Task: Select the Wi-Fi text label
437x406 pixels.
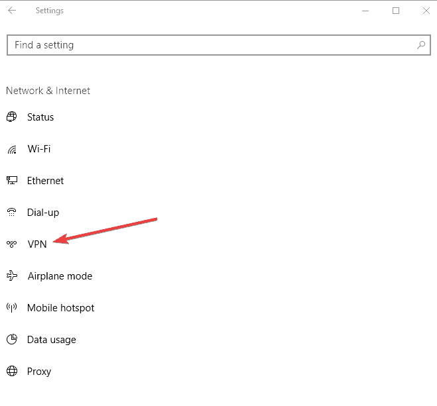Action: coord(39,149)
